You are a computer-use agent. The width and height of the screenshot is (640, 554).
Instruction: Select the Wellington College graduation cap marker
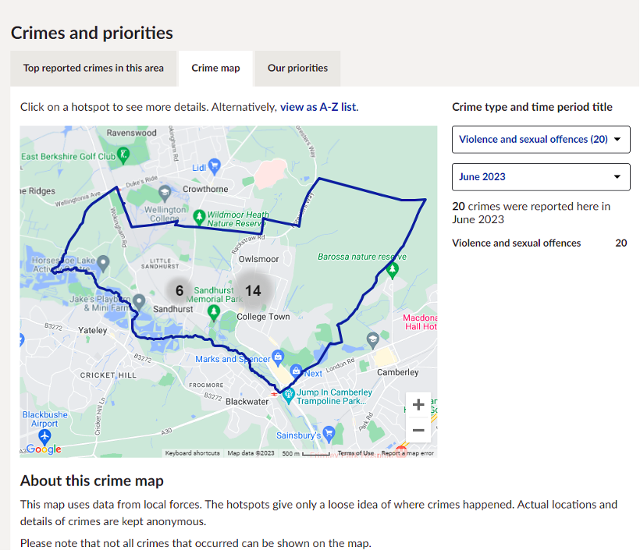point(165,193)
